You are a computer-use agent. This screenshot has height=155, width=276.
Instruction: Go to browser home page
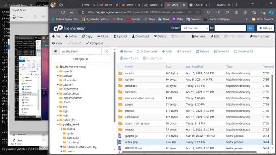[x=72, y=12]
